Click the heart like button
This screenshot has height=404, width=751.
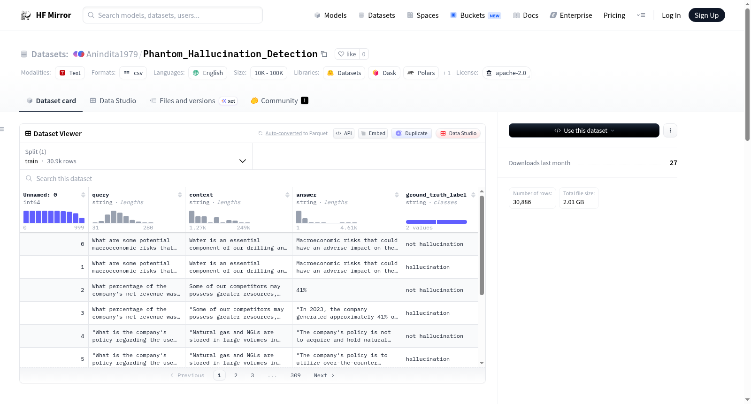tap(347, 54)
